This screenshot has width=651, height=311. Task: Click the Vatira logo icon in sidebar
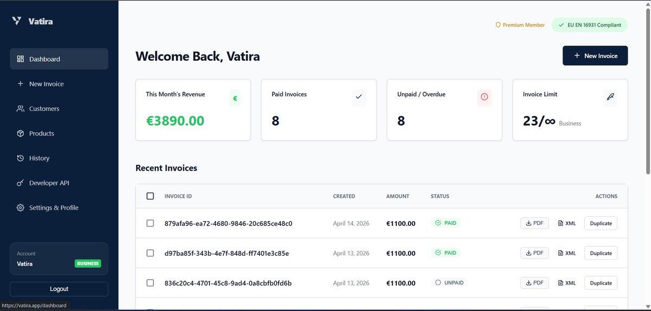[x=17, y=21]
